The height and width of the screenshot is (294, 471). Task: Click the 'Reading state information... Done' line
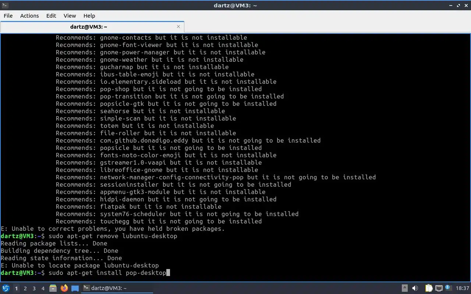[61, 258]
